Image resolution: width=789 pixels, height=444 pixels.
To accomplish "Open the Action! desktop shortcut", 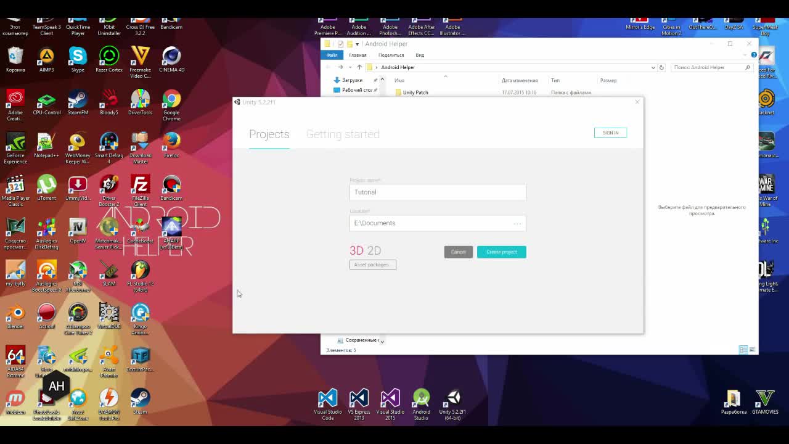I will 46,316.
